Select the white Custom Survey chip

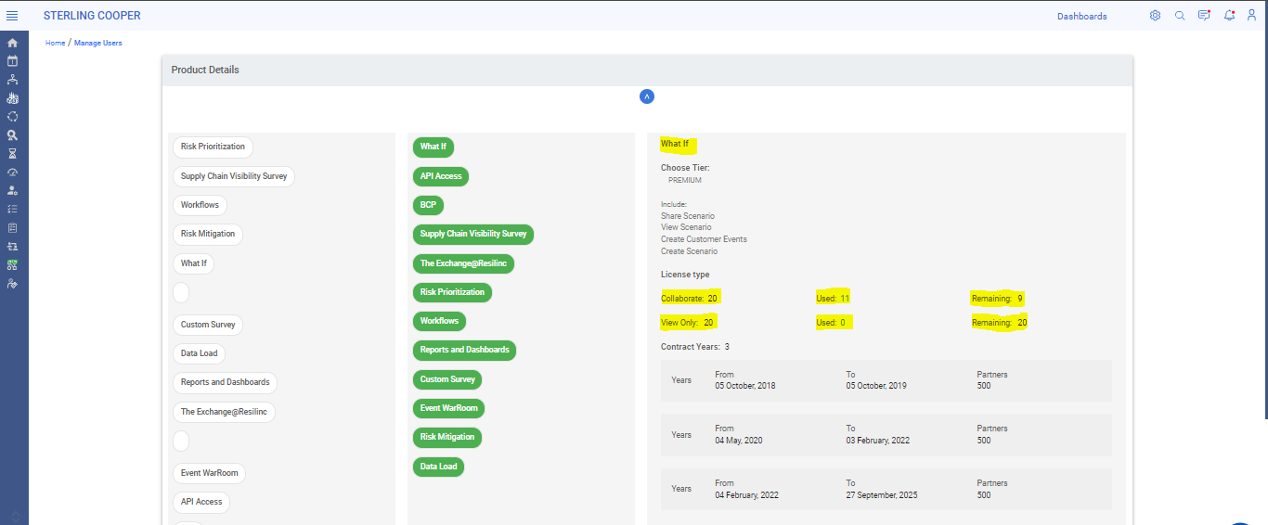point(208,325)
